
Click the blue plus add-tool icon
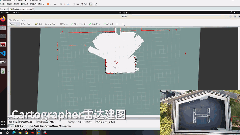117,24
